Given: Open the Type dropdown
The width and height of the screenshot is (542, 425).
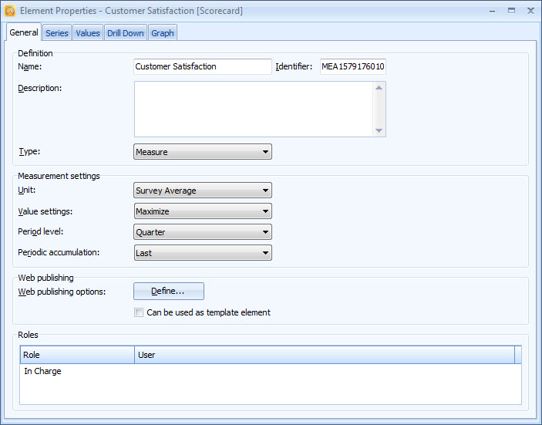Looking at the screenshot, I should [x=203, y=152].
